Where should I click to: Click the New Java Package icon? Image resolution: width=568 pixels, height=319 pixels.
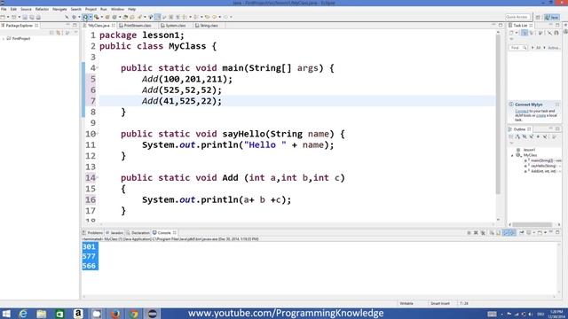(107, 17)
